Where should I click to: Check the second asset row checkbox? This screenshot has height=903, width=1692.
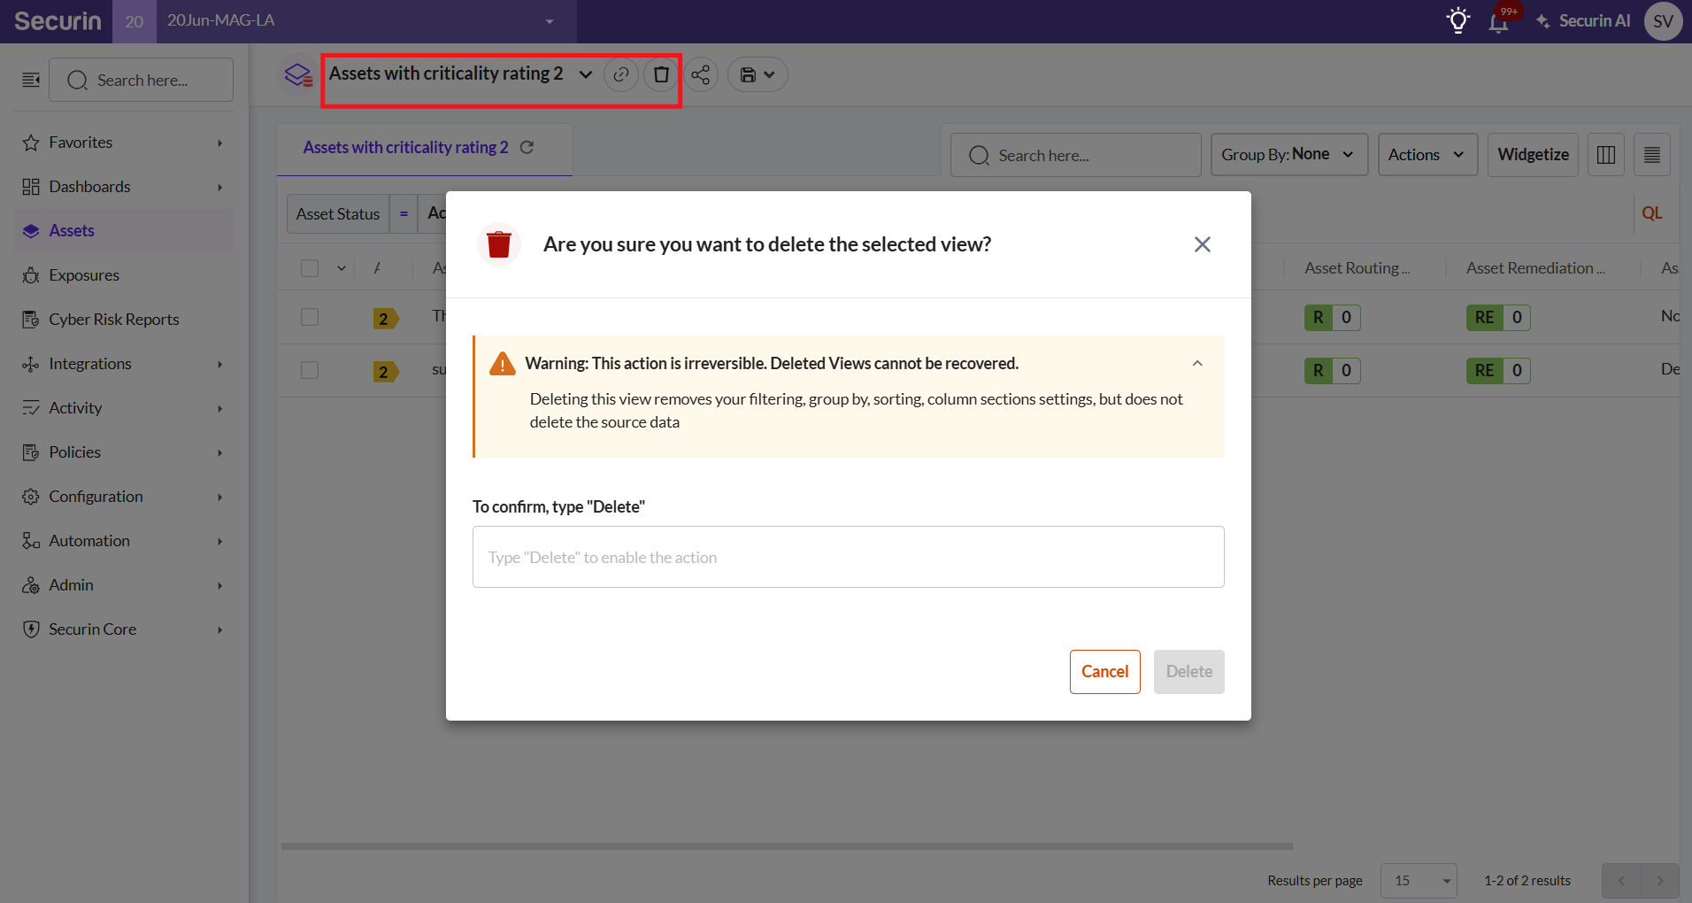(x=310, y=370)
